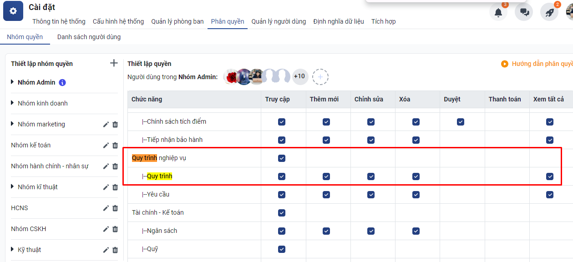This screenshot has width=573, height=262.
Task: Select the HCNS permission group
Action: click(20, 208)
